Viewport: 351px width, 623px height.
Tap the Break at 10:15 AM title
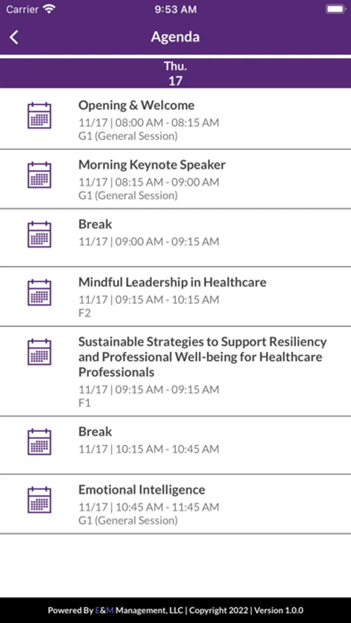[95, 432]
